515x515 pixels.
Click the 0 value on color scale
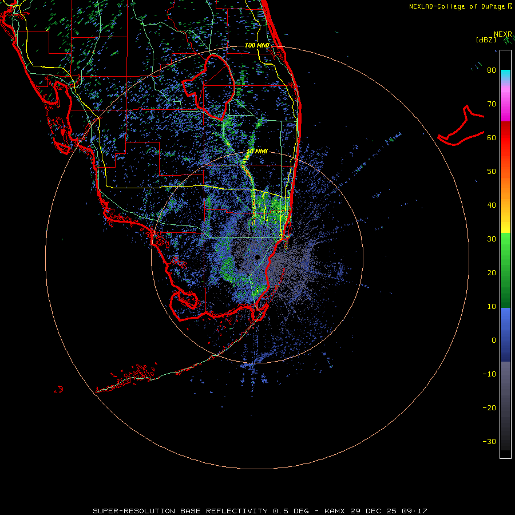[494, 340]
